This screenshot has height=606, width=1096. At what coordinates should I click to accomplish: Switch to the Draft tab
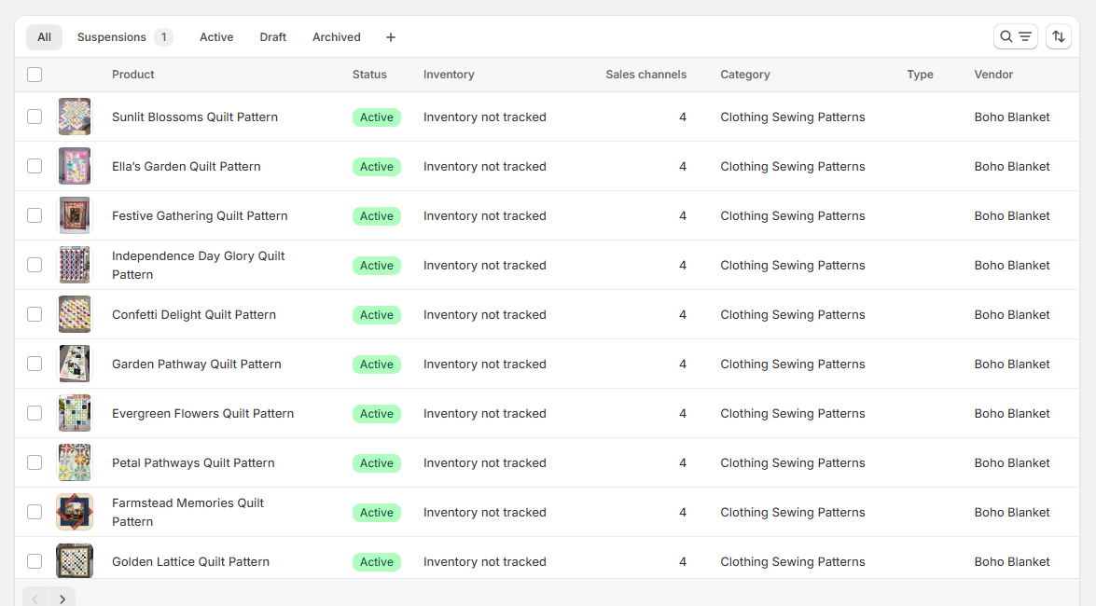[x=272, y=37]
